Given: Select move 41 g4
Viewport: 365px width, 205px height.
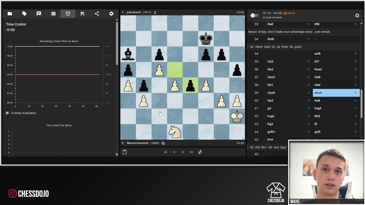Looking at the screenshot, I should pos(289,108).
